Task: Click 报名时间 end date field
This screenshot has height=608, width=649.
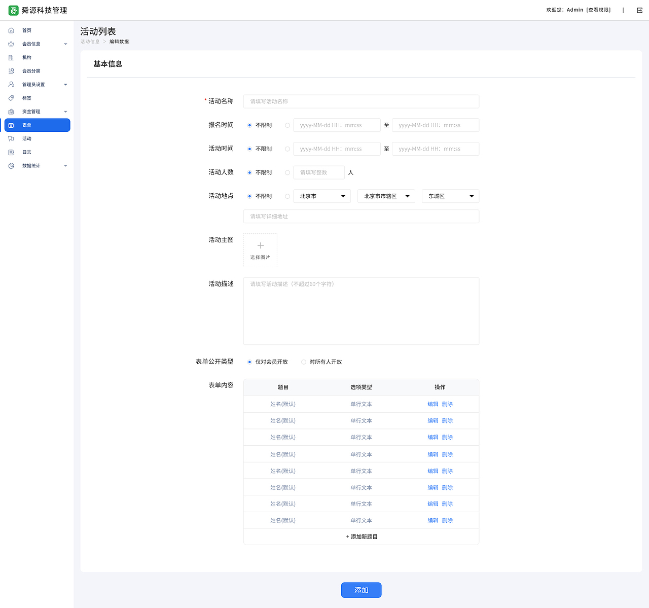Action: tap(436, 125)
